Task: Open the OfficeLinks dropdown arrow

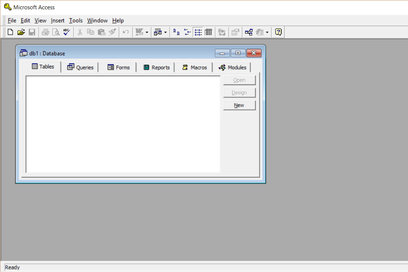Action: 147,32
